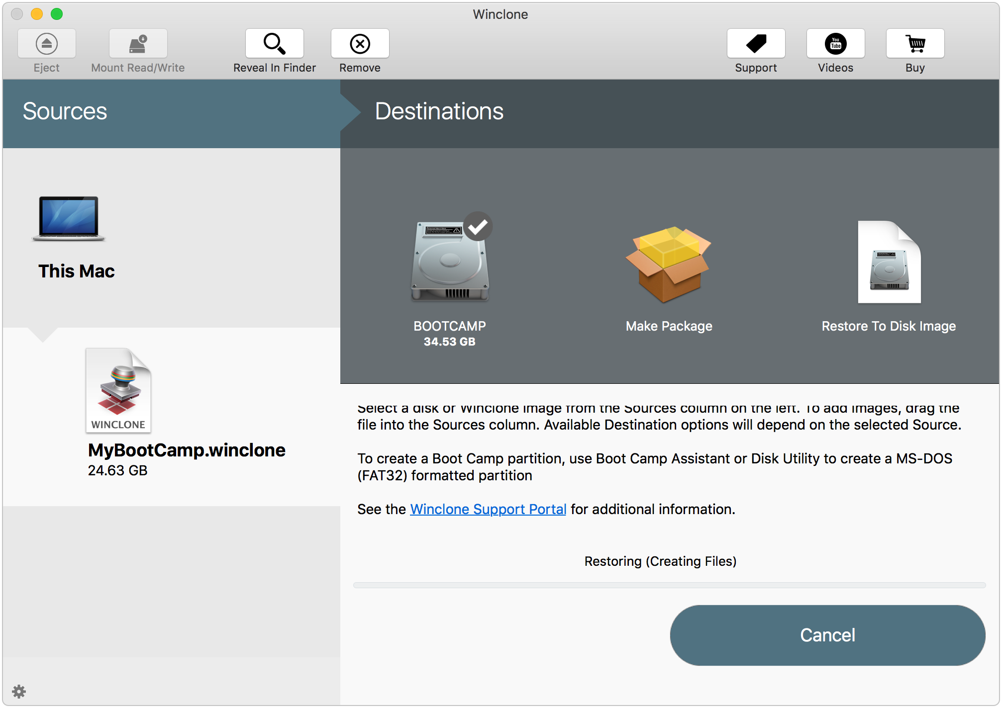Click the 'MyBootCamp.winclone' file name
This screenshot has height=708, width=1002.
coord(187,450)
